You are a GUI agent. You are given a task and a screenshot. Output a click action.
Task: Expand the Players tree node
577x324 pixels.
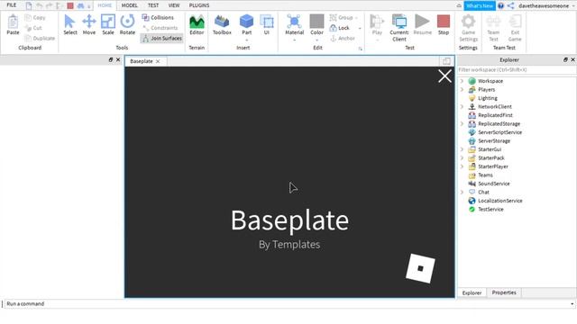pyautogui.click(x=462, y=89)
